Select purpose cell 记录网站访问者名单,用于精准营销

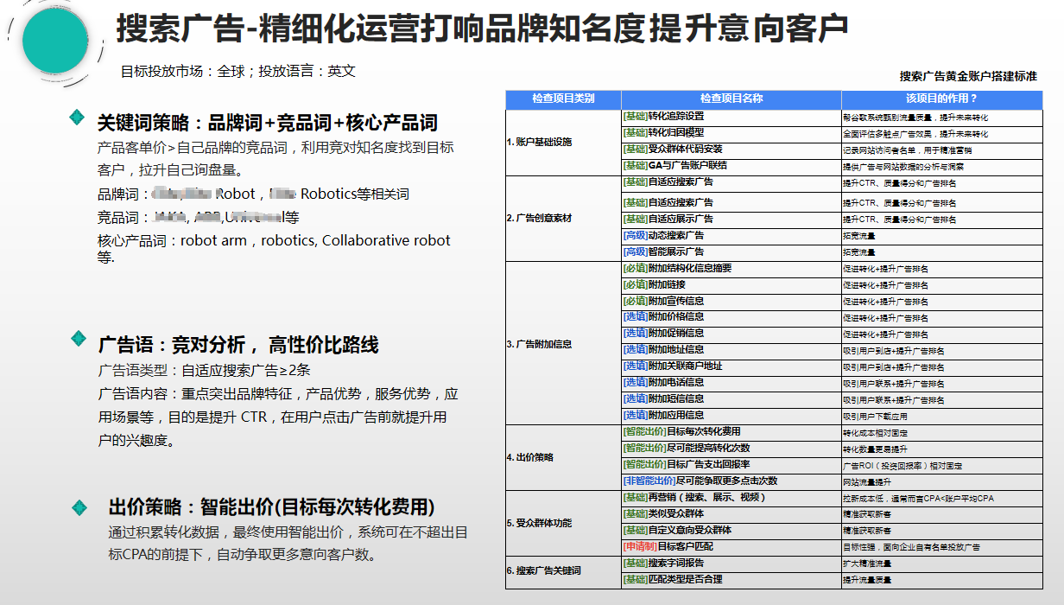coord(942,150)
